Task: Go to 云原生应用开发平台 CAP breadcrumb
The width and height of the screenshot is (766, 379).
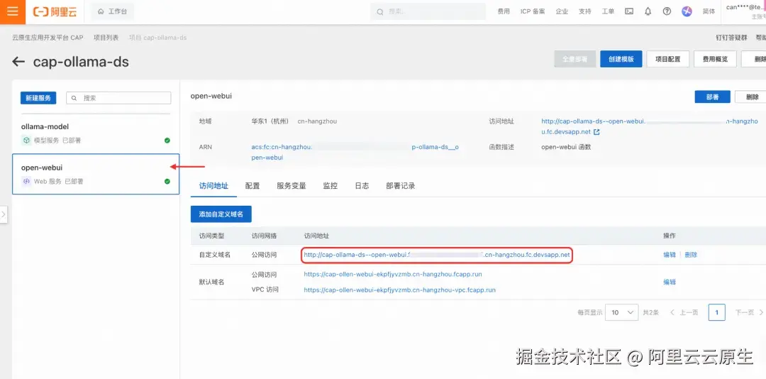Action: coord(48,38)
